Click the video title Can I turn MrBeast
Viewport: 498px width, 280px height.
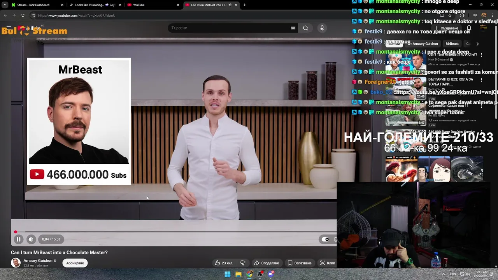(x=59, y=252)
